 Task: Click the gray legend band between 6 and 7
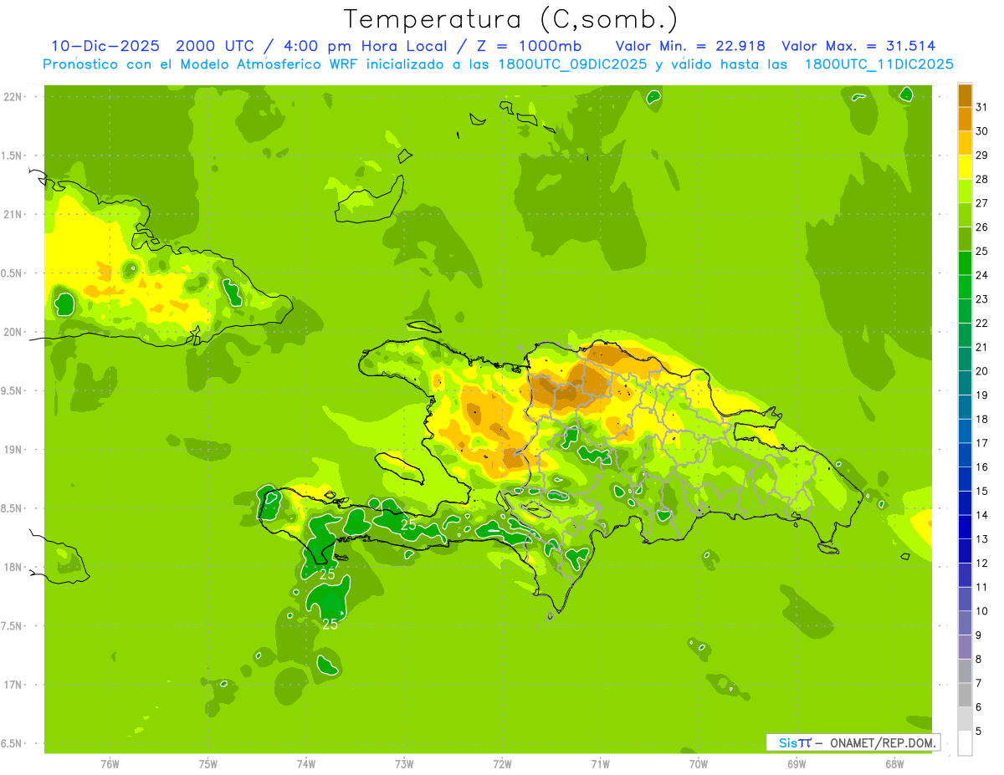(965, 696)
